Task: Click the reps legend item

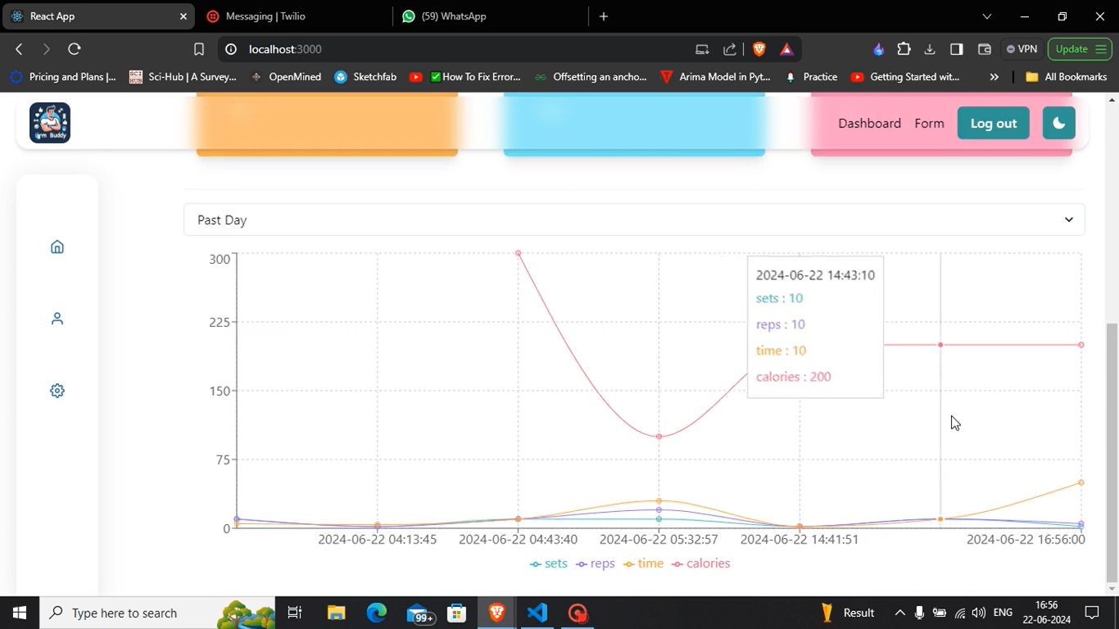Action: point(596,563)
